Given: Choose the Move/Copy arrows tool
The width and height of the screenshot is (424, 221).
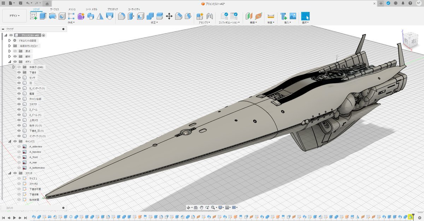Looking at the screenshot, I should coord(169,16).
